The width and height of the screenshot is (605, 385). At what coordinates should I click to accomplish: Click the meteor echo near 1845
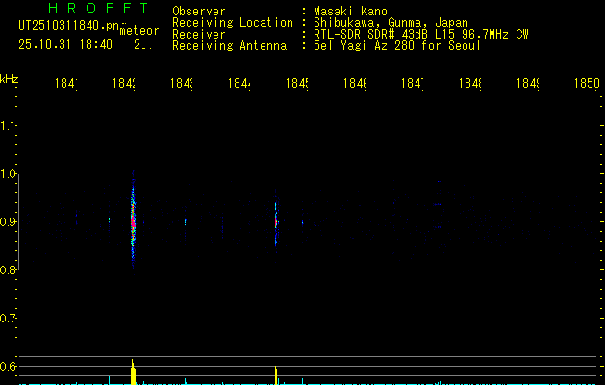[x=276, y=222]
